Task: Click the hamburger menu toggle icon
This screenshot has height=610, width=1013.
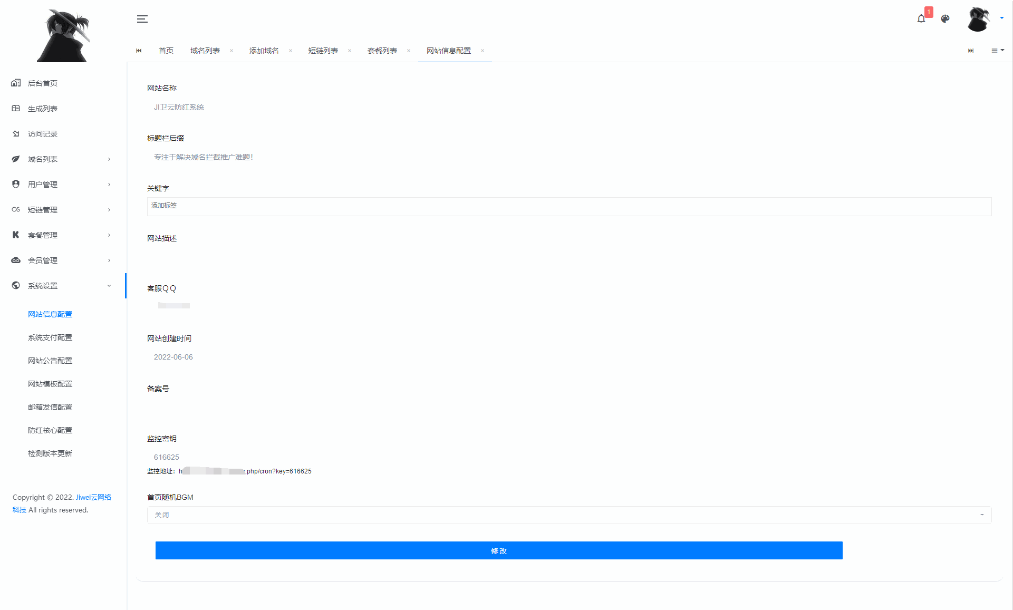Action: point(142,19)
